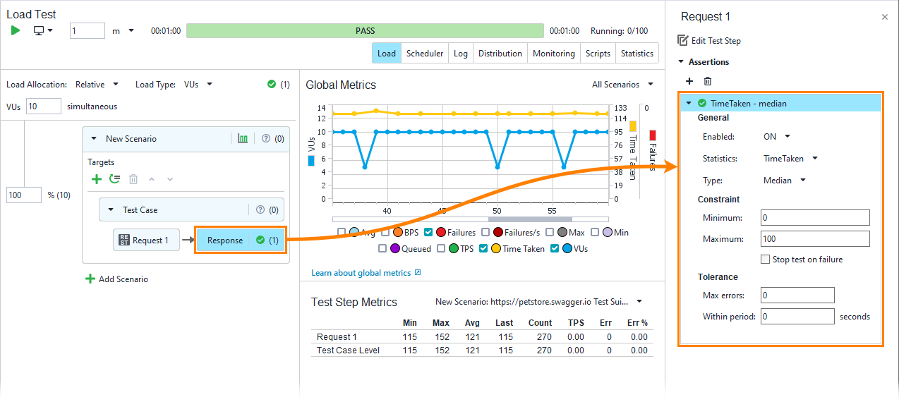Image resolution: width=899 pixels, height=402 pixels.
Task: Click the purple Queued legend color circle
Action: point(395,248)
